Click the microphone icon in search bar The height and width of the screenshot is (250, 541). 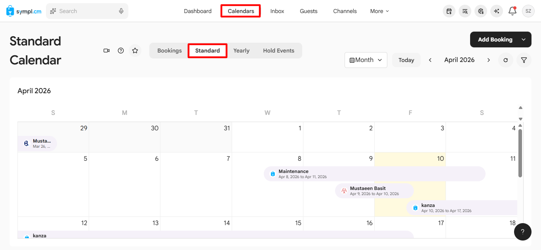pos(121,11)
